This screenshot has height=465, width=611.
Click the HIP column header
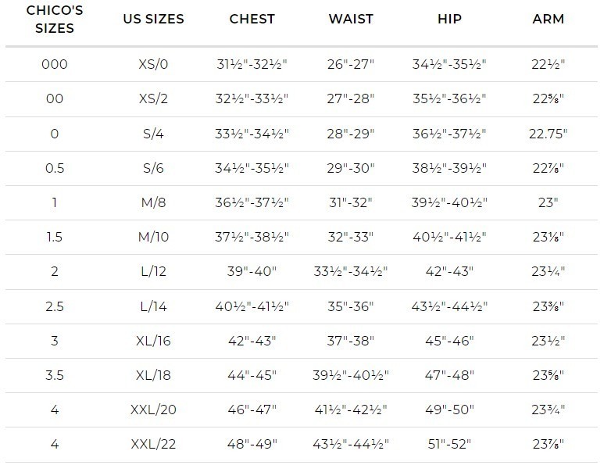pos(449,19)
